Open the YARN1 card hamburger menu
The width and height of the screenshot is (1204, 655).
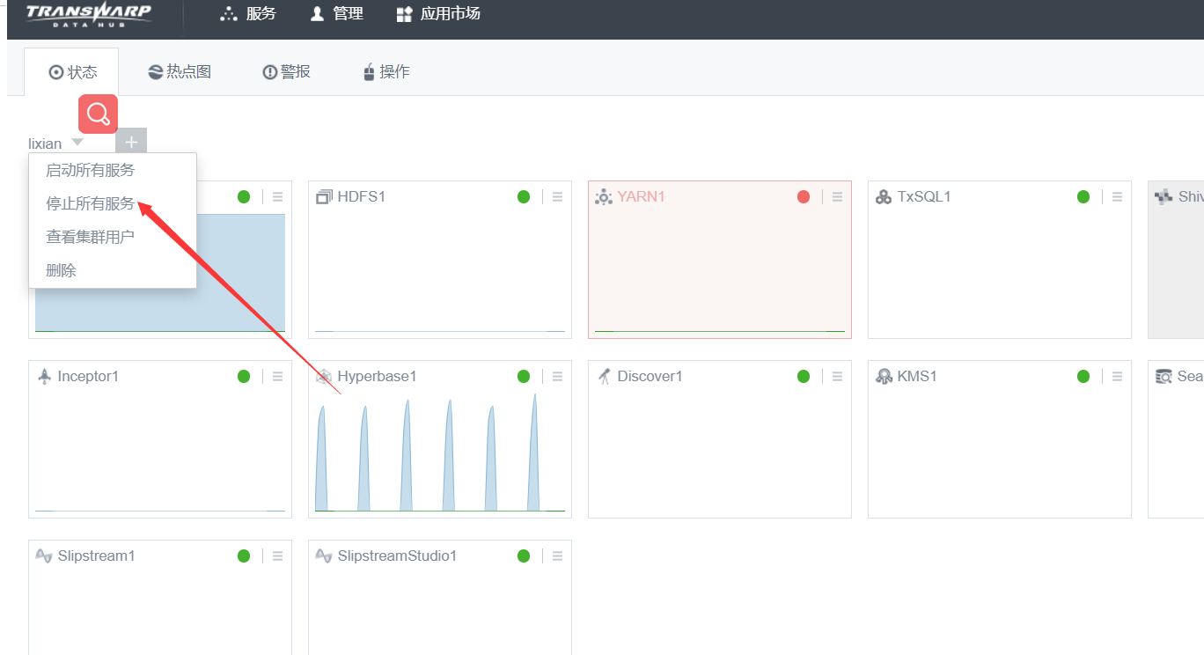tap(837, 197)
